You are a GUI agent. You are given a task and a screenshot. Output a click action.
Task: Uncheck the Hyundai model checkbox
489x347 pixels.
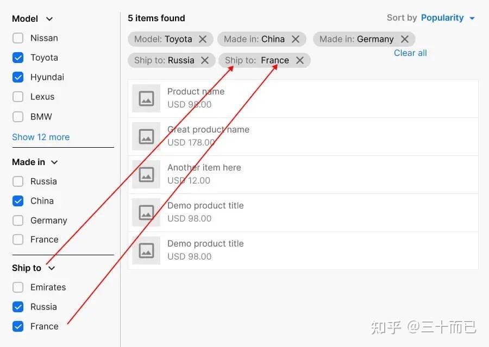(x=18, y=77)
